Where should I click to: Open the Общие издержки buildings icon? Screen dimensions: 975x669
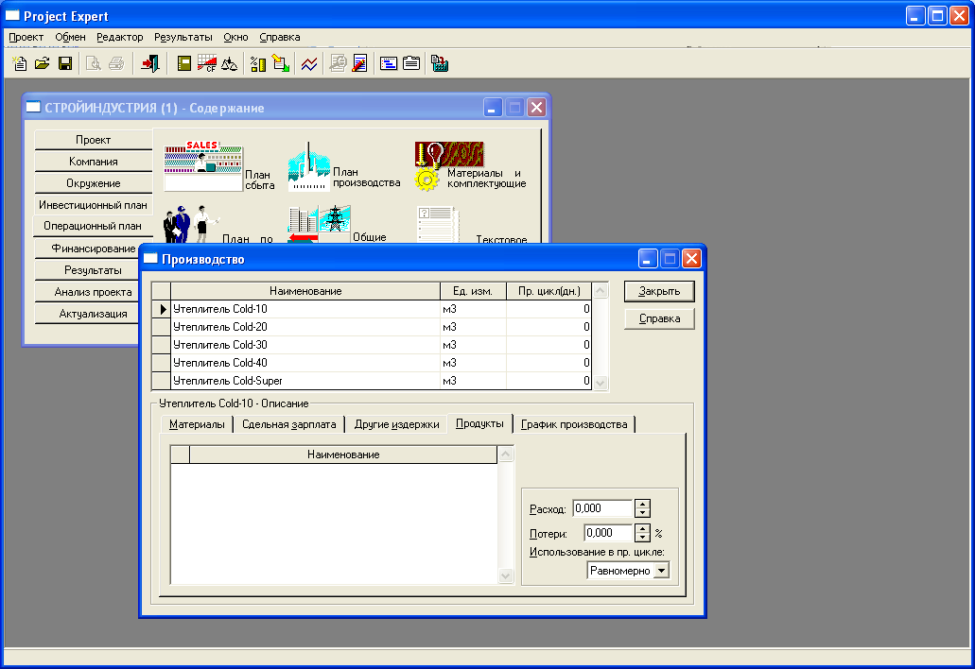319,224
